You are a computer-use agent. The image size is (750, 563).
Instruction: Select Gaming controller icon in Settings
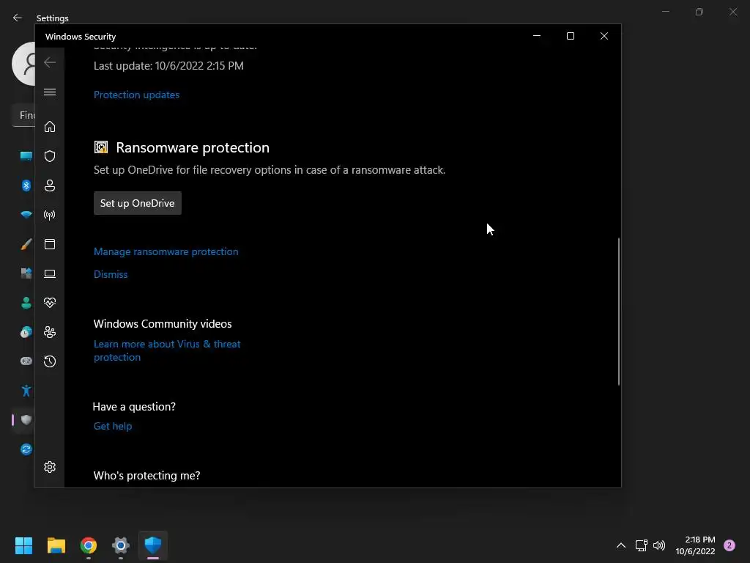[26, 361]
